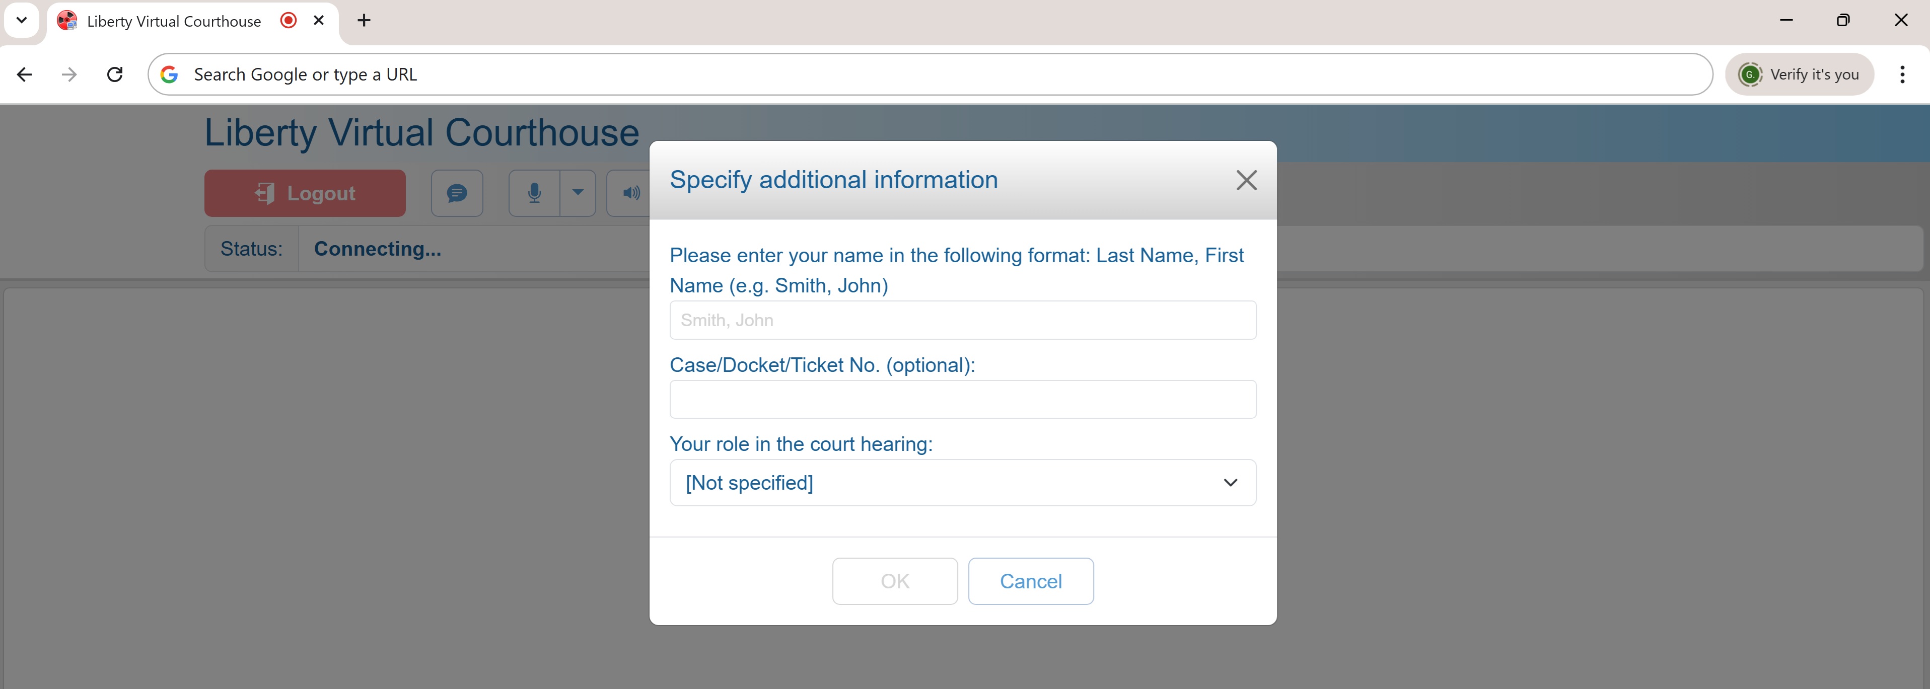Expand the browser tab search chevron
Screen dimensions: 1930x689
21,20
